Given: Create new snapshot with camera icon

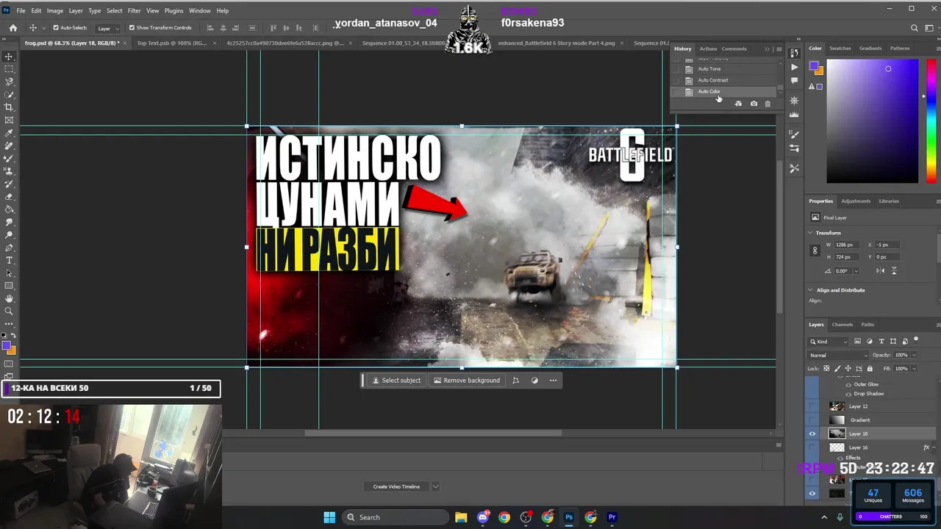Looking at the screenshot, I should [754, 104].
